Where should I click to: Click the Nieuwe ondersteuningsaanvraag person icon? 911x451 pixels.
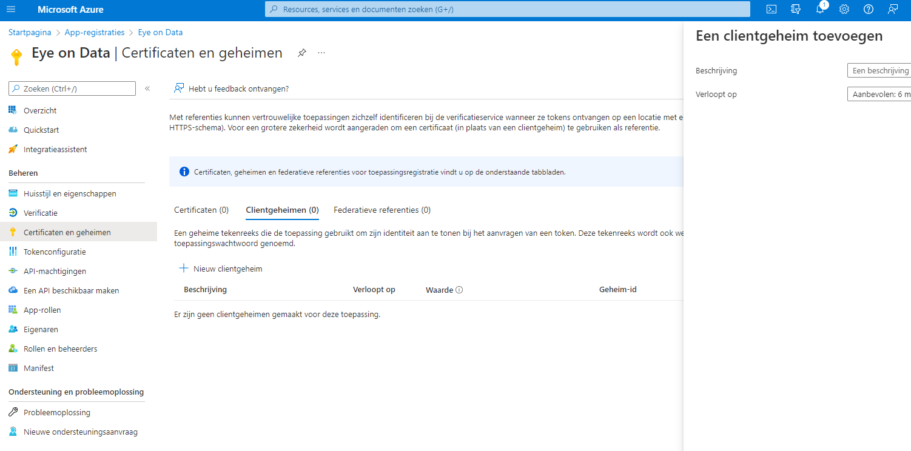(13, 432)
